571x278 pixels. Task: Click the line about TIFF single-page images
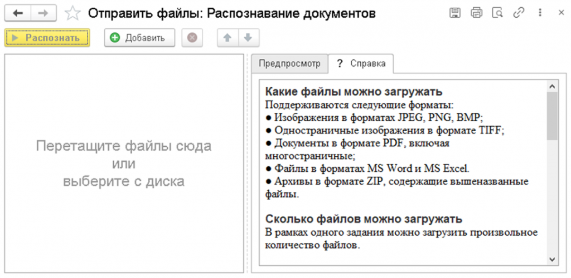click(385, 130)
